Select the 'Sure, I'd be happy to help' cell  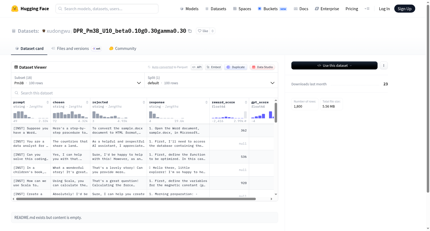119,157
